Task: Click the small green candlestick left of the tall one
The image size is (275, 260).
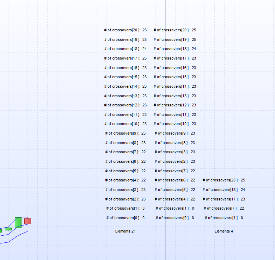Action: (8, 229)
